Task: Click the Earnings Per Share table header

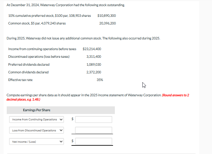Action: tap(61, 110)
